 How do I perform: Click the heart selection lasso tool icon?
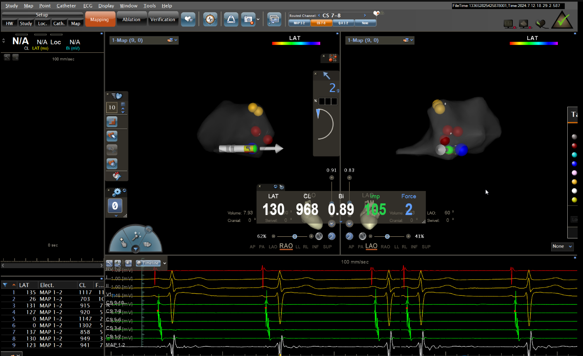112,163
